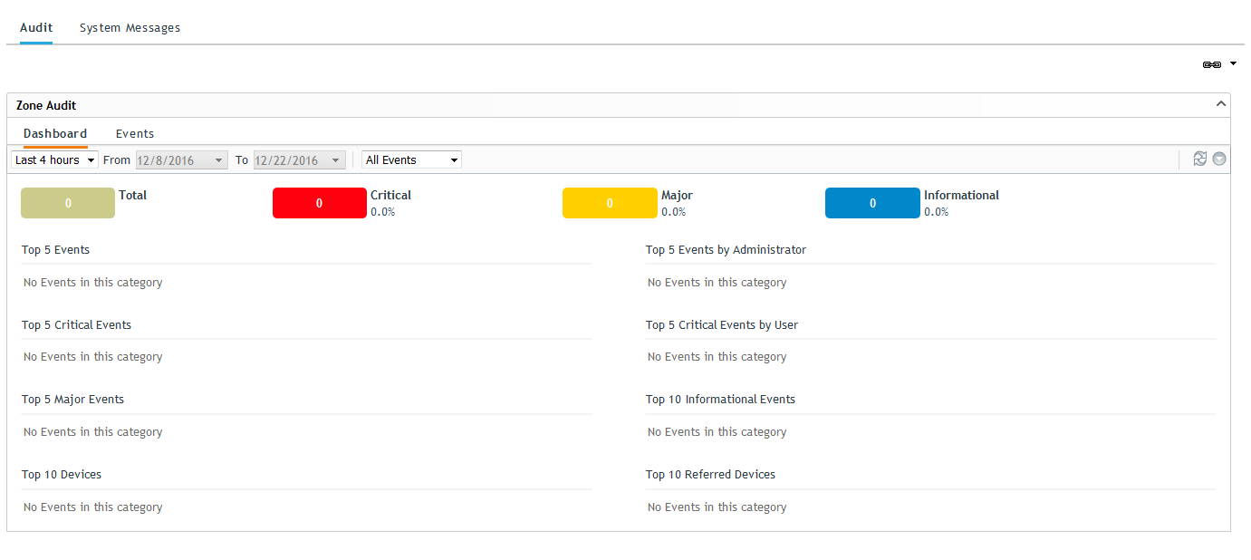Expand the All Events filter dropdown
Viewport: 1251px width, 560px height.
click(411, 160)
